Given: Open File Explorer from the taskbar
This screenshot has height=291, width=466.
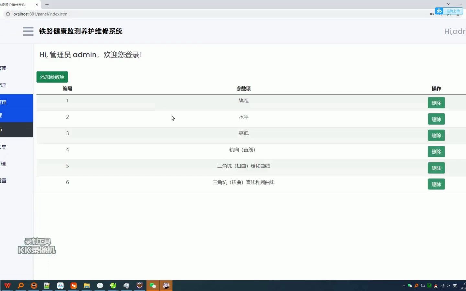Looking at the screenshot, I should 86,286.
